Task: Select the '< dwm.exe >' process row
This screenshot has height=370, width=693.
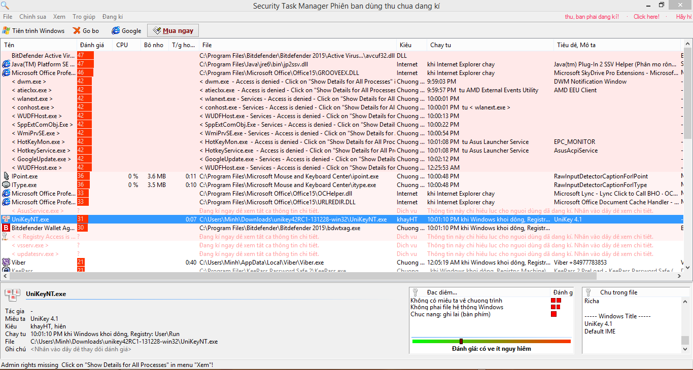Action: click(x=342, y=82)
